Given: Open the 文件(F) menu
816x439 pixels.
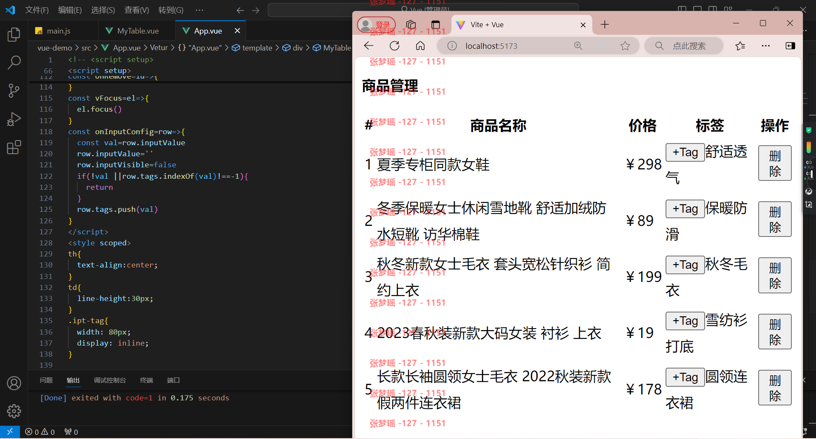Looking at the screenshot, I should [x=37, y=10].
